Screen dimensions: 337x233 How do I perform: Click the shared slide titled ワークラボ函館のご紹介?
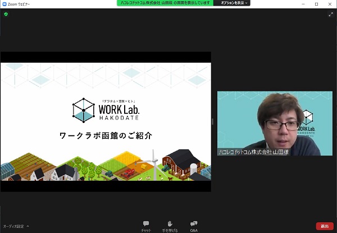(106, 121)
